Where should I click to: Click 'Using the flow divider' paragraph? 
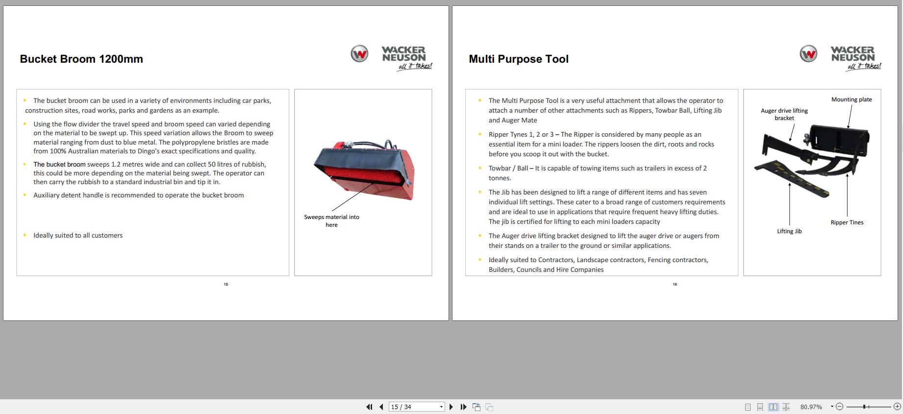(x=153, y=138)
